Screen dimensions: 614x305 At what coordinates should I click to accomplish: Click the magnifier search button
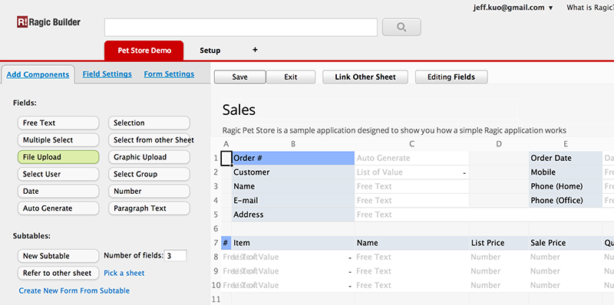401,27
